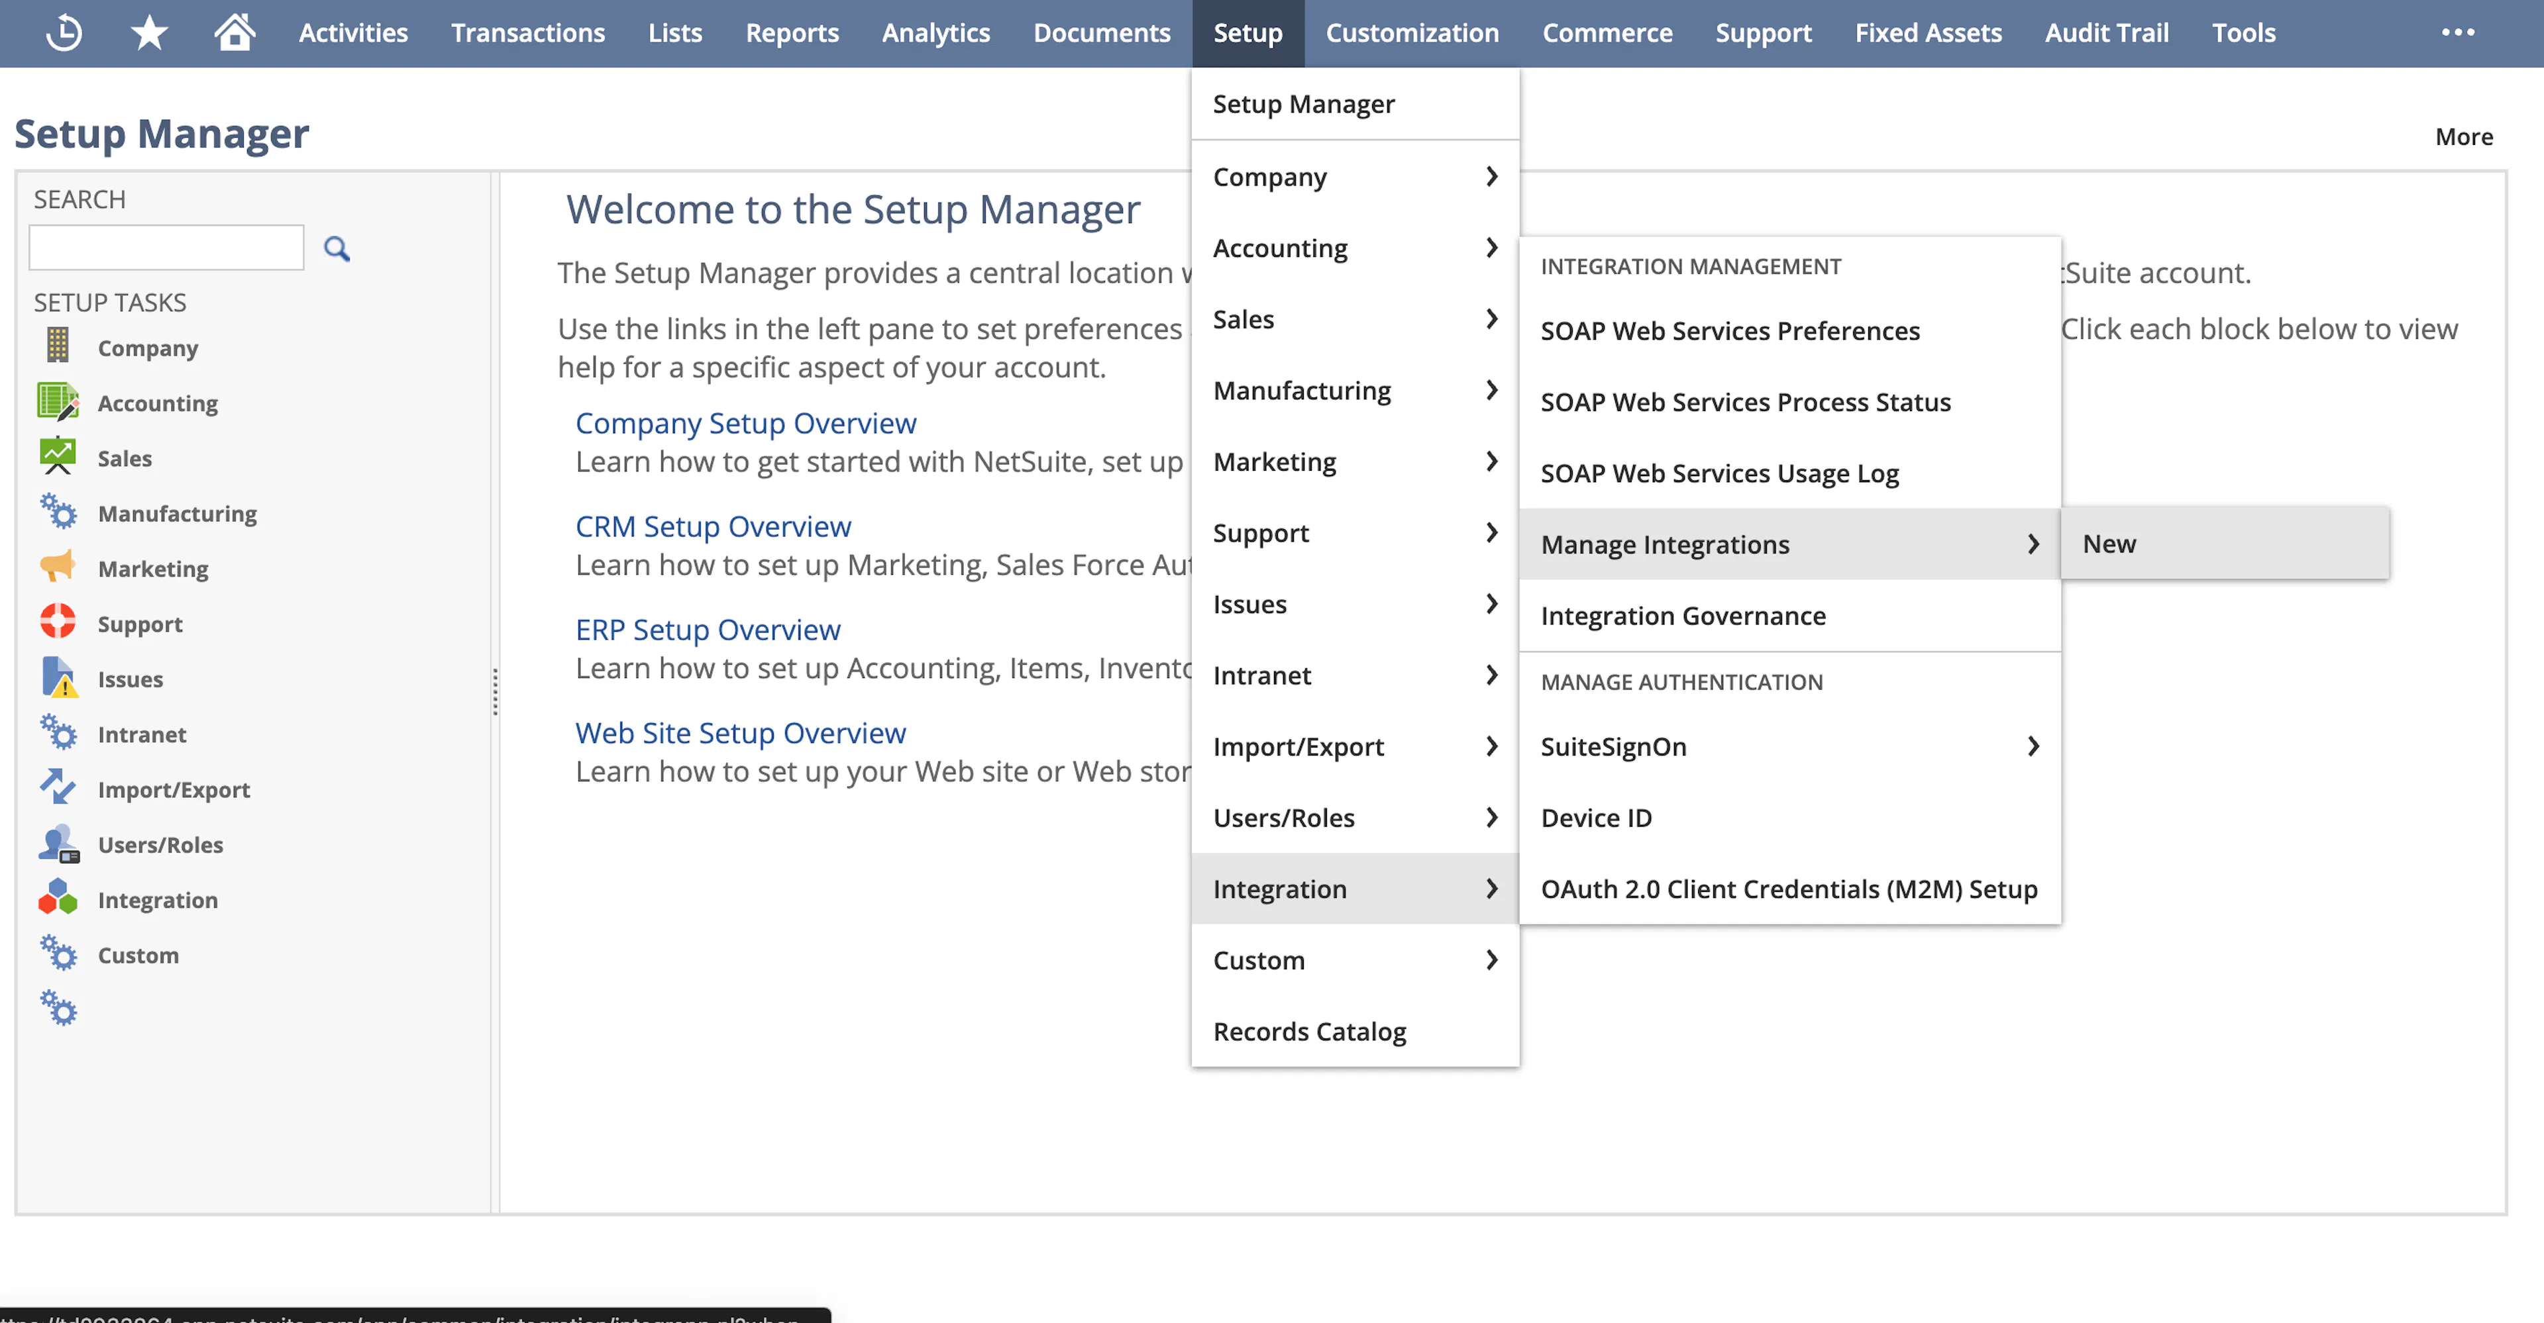Open the Documents top menu

coord(1101,32)
